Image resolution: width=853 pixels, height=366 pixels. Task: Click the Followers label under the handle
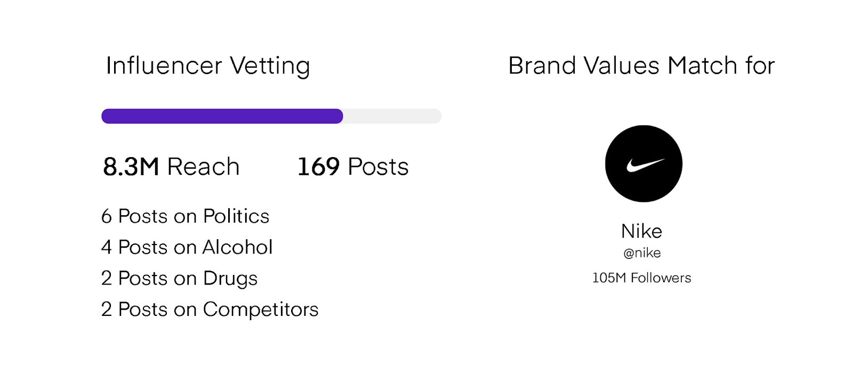coord(661,278)
